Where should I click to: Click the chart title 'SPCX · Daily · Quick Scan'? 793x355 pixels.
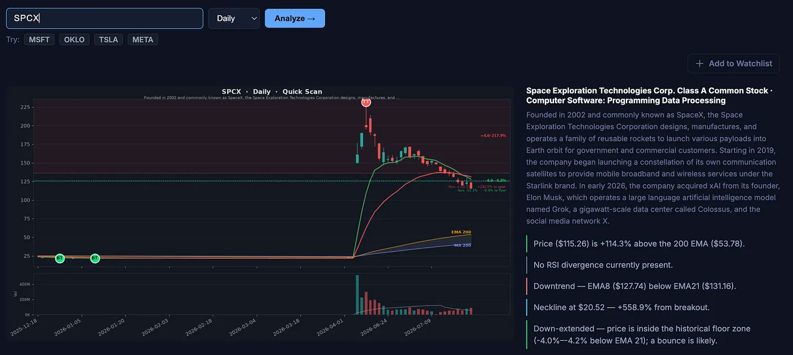(x=272, y=92)
